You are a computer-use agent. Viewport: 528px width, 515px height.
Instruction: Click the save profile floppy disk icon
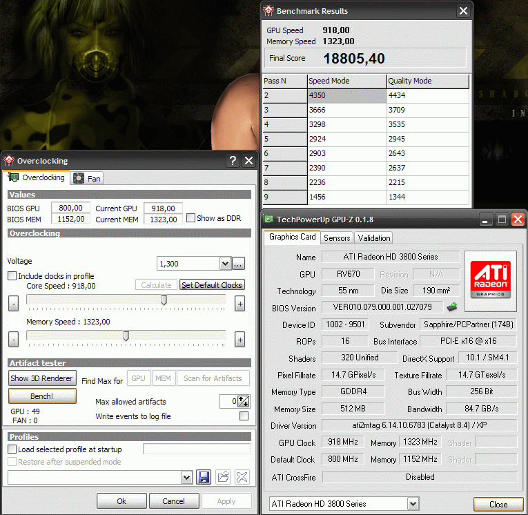click(x=204, y=477)
